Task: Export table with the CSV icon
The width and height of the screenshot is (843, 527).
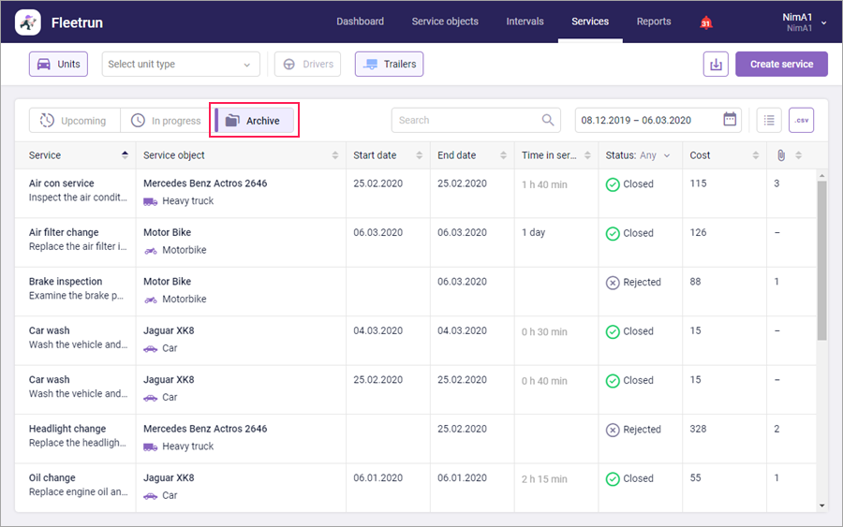Action: pos(801,120)
